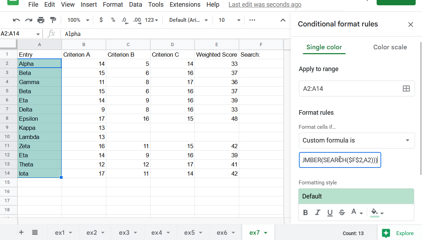The height and width of the screenshot is (240, 422).
Task: Open the fill color picker
Action: pyautogui.click(x=377, y=212)
